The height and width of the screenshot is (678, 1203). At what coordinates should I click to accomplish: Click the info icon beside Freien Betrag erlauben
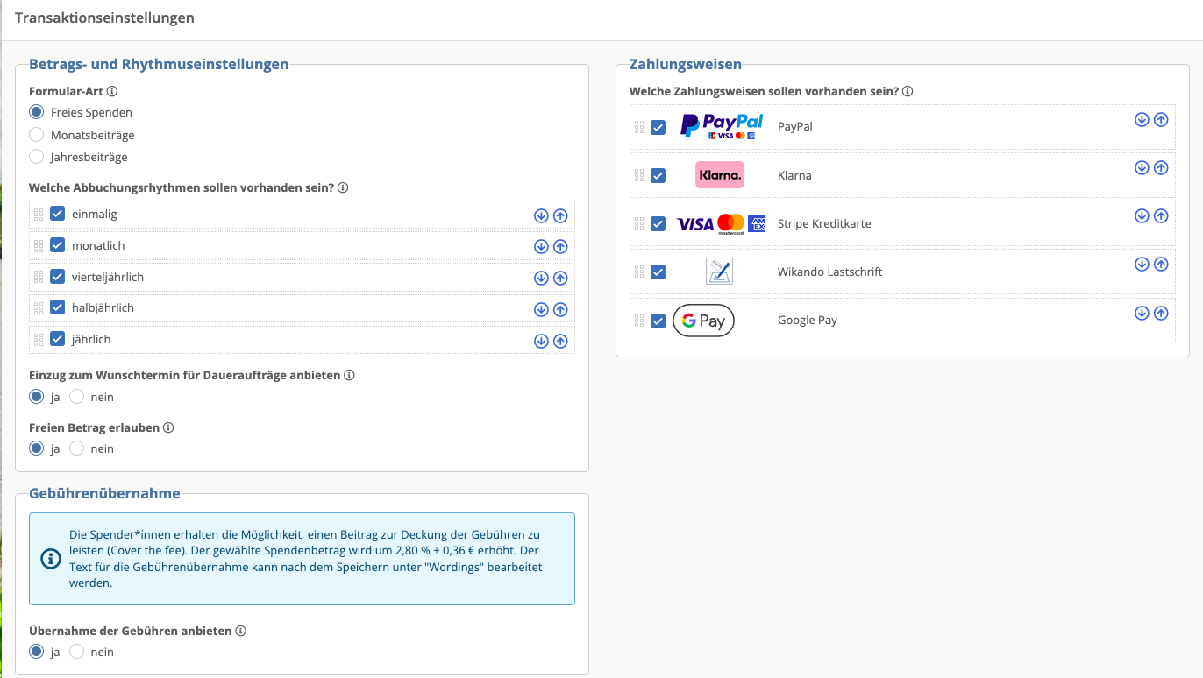point(167,427)
